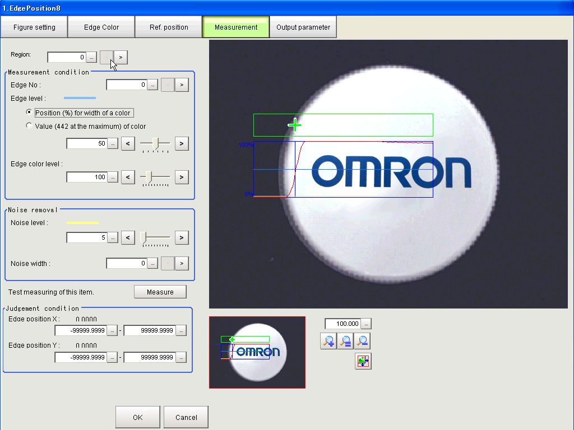Go to the Ref. position tab
The image size is (574, 430).
coord(169,27)
